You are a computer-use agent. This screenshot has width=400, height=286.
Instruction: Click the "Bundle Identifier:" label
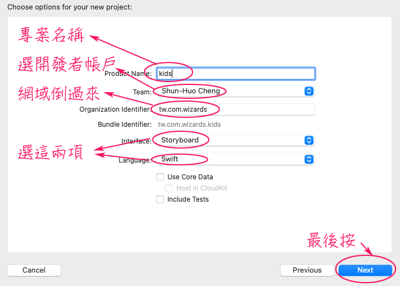point(124,125)
